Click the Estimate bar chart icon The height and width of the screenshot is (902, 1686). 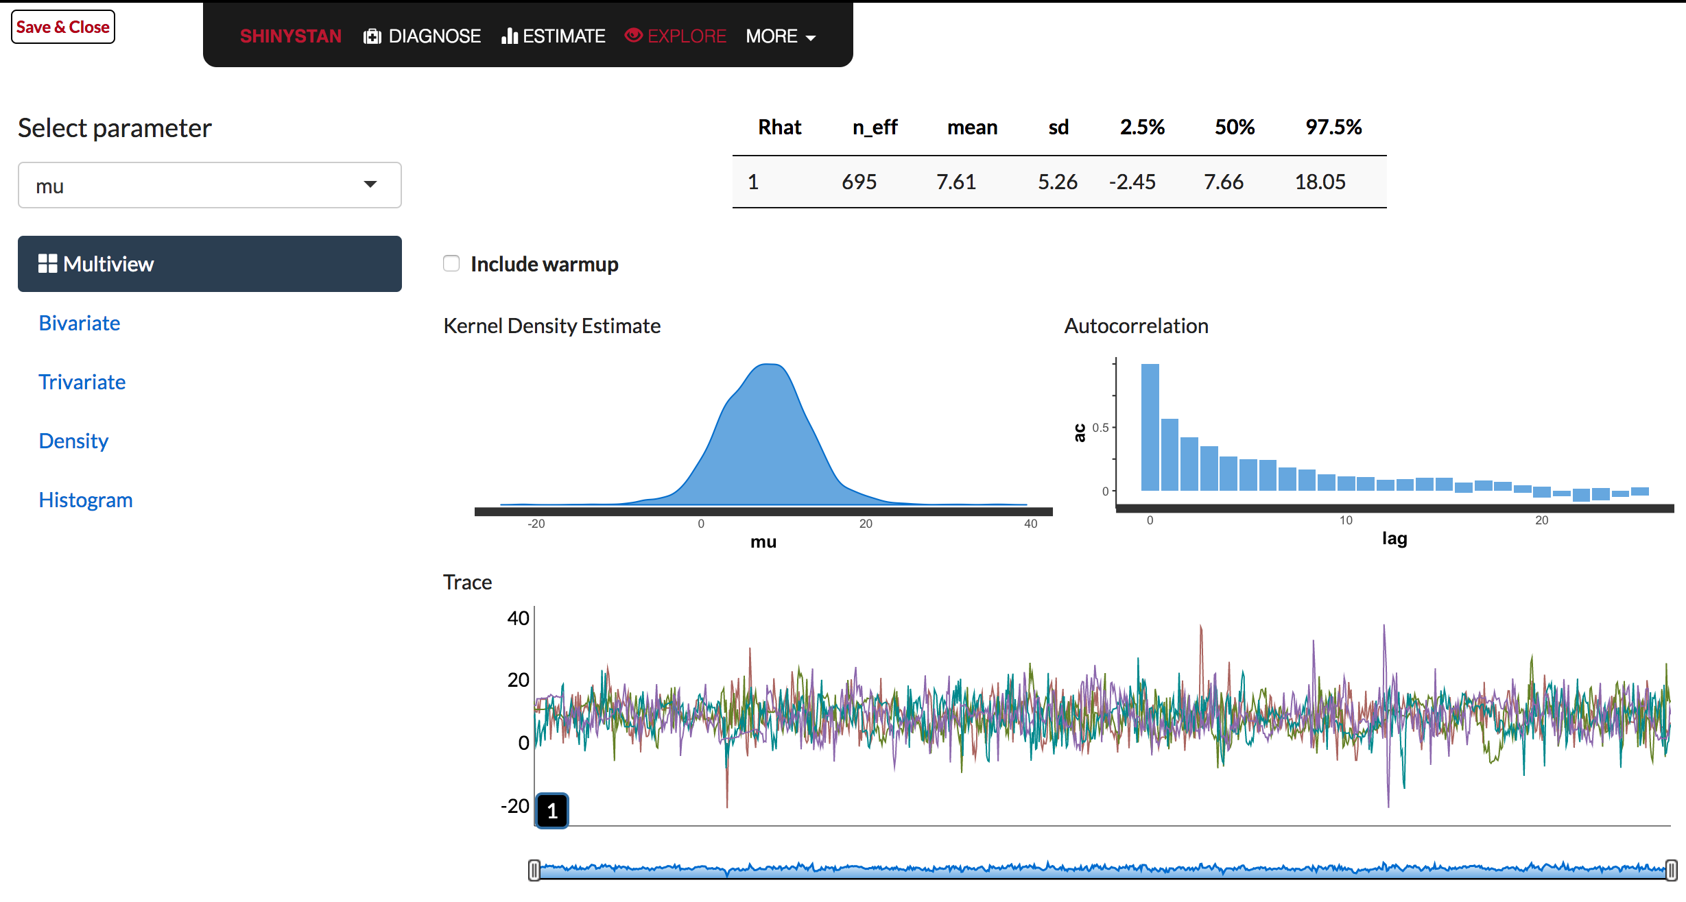coord(509,36)
